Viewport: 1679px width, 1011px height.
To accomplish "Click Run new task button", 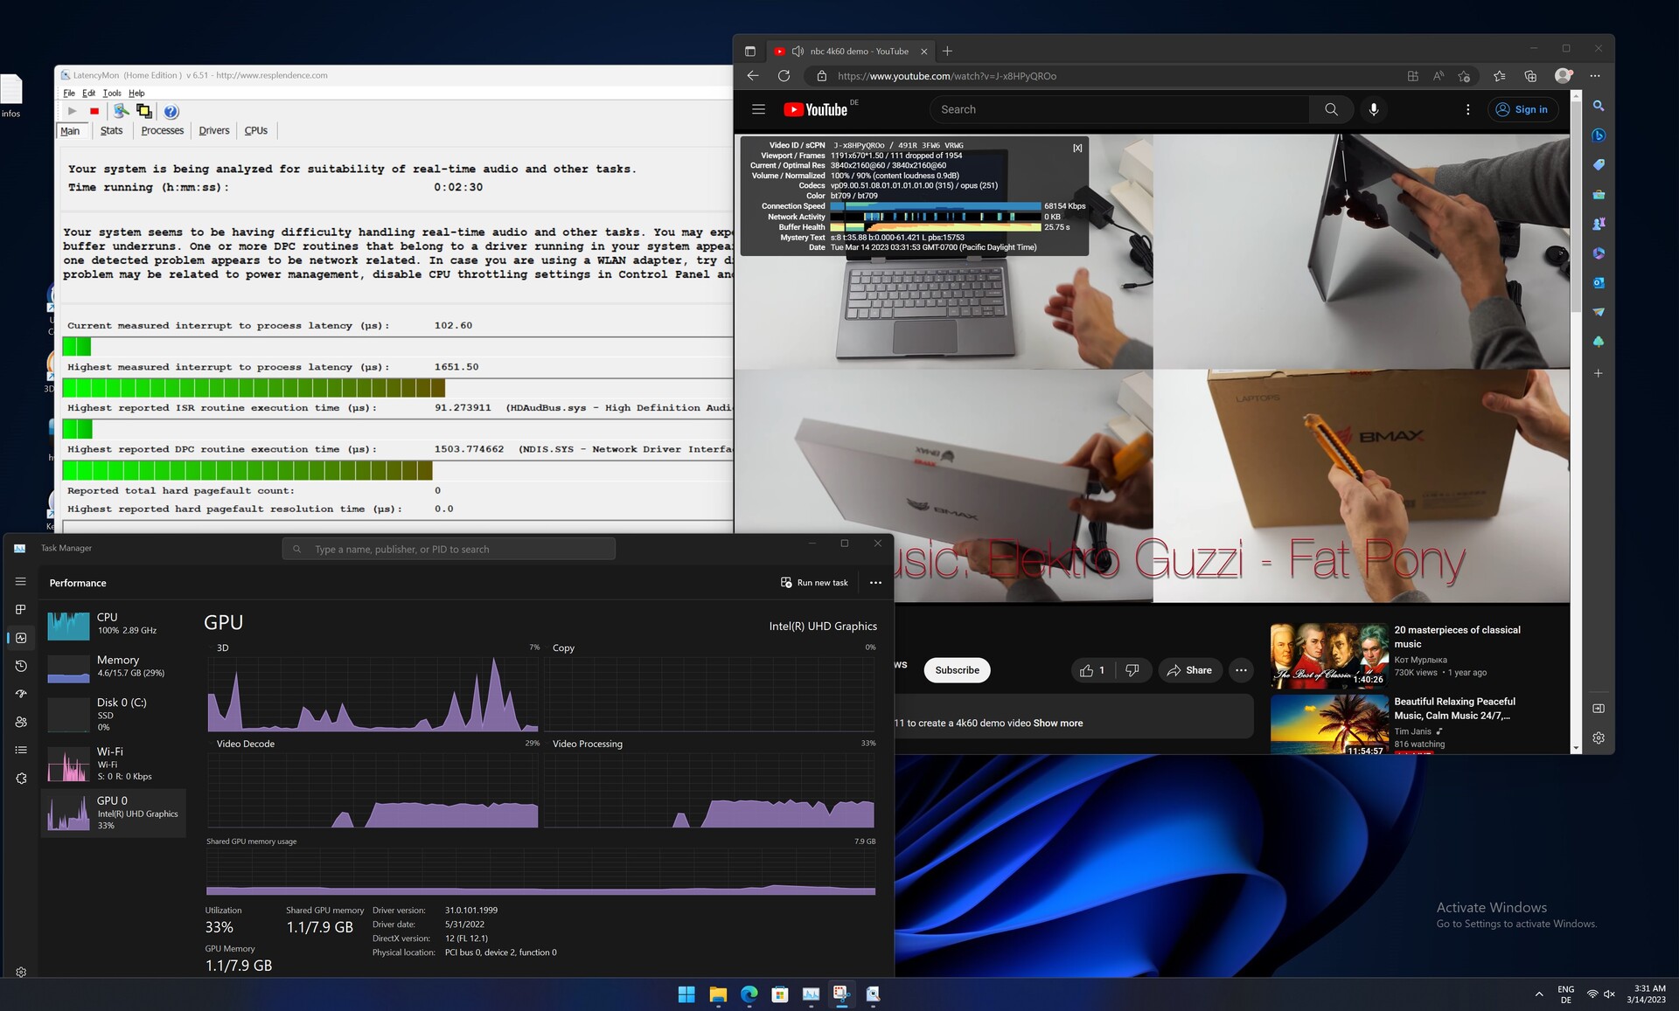I will click(814, 583).
